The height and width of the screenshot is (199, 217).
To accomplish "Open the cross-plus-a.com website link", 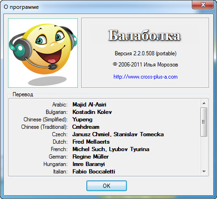I will point(146,77).
